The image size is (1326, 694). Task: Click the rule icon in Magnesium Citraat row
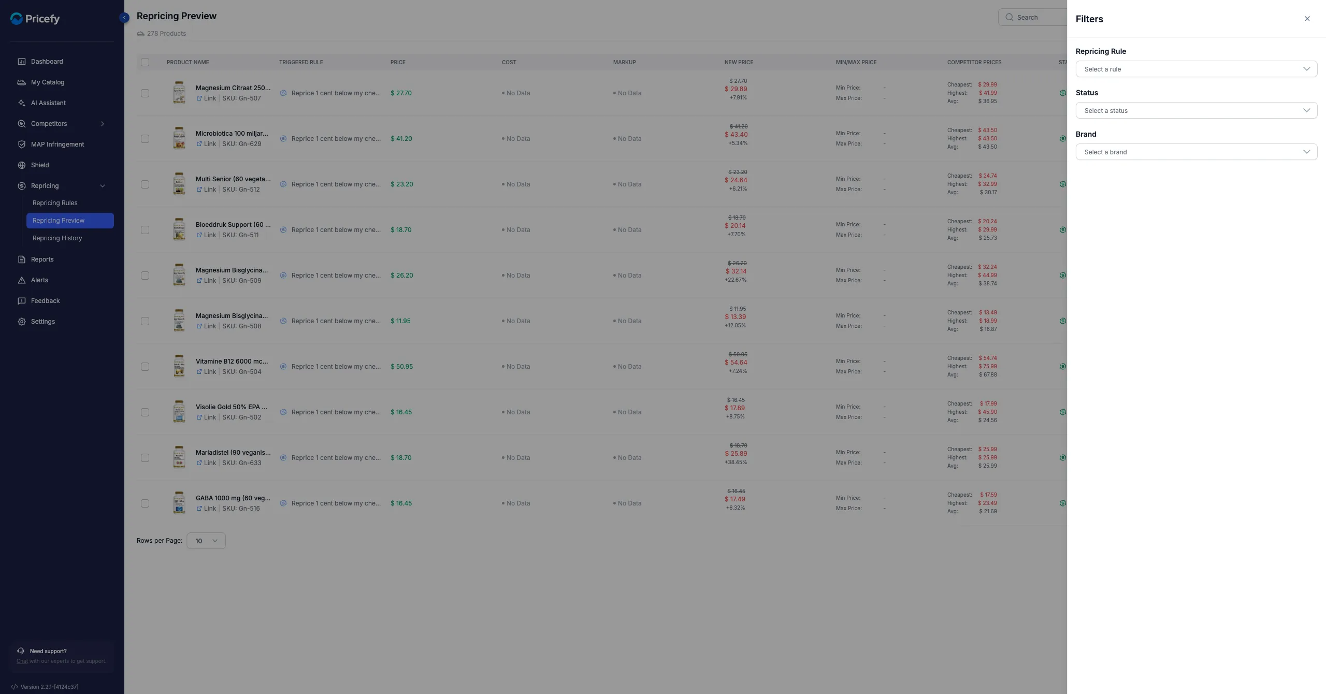coord(283,93)
